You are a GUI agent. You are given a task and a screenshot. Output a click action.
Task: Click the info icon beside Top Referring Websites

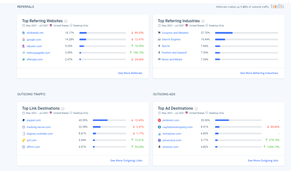(66, 21)
